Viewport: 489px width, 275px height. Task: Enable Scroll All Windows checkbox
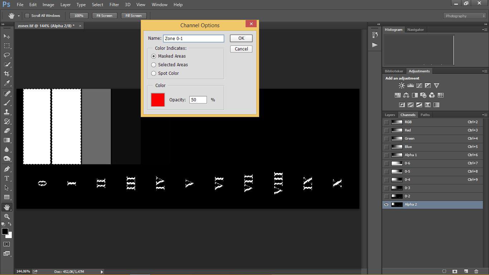pos(27,16)
